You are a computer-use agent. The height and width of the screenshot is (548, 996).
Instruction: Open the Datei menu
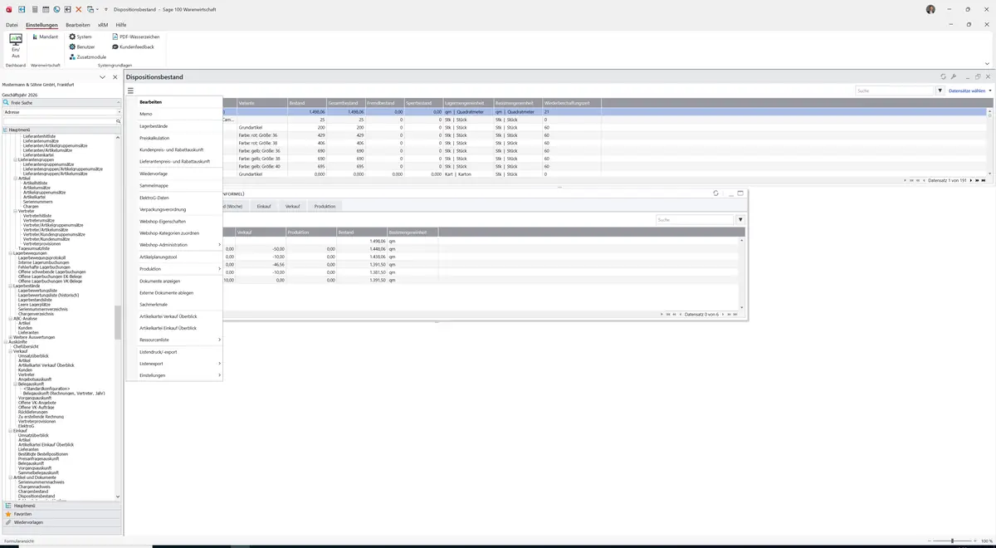coord(12,25)
